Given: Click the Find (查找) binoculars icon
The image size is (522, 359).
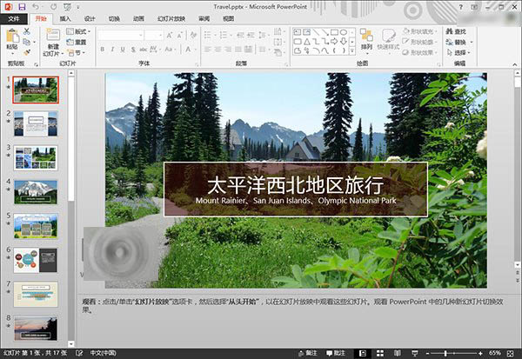Looking at the screenshot, I should [x=449, y=31].
